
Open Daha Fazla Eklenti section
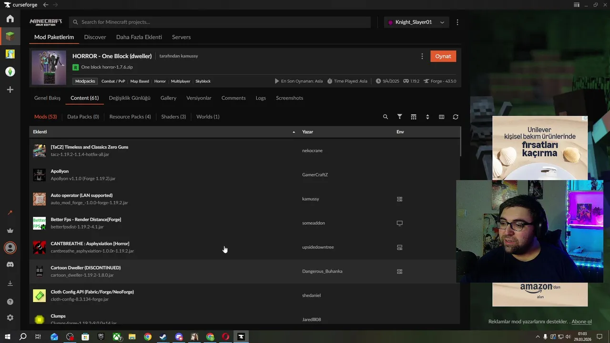(139, 37)
